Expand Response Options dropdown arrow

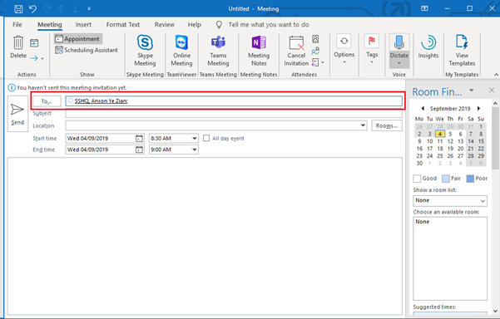[323, 62]
